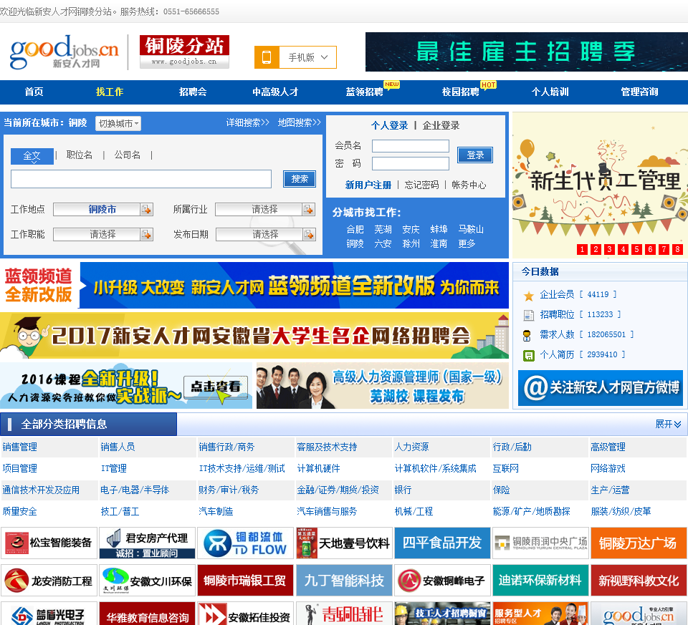Focus the 密码 password field
The height and width of the screenshot is (625, 688).
tap(410, 163)
